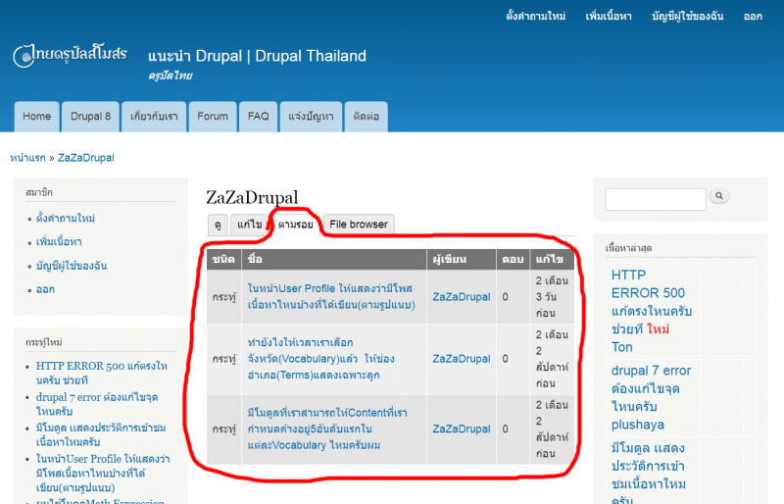This screenshot has width=784, height=504.
Task: Open the site title แนะนำ Drupal | Drupal Thailand
Action: pyautogui.click(x=257, y=56)
